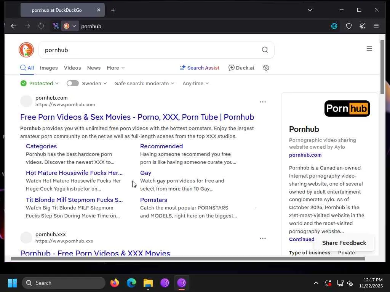Open the browser hamburger application menu
Image resolution: width=390 pixels, height=292 pixels.
[x=376, y=26]
